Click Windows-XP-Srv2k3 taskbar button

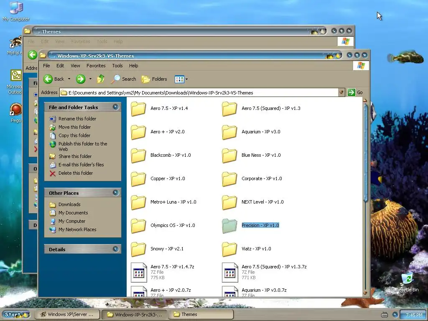point(135,314)
